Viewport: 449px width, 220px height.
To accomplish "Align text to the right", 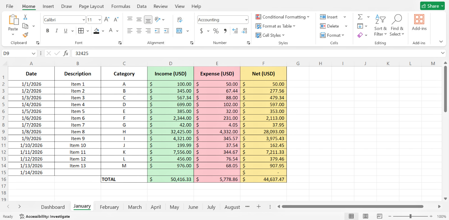I will point(148,31).
